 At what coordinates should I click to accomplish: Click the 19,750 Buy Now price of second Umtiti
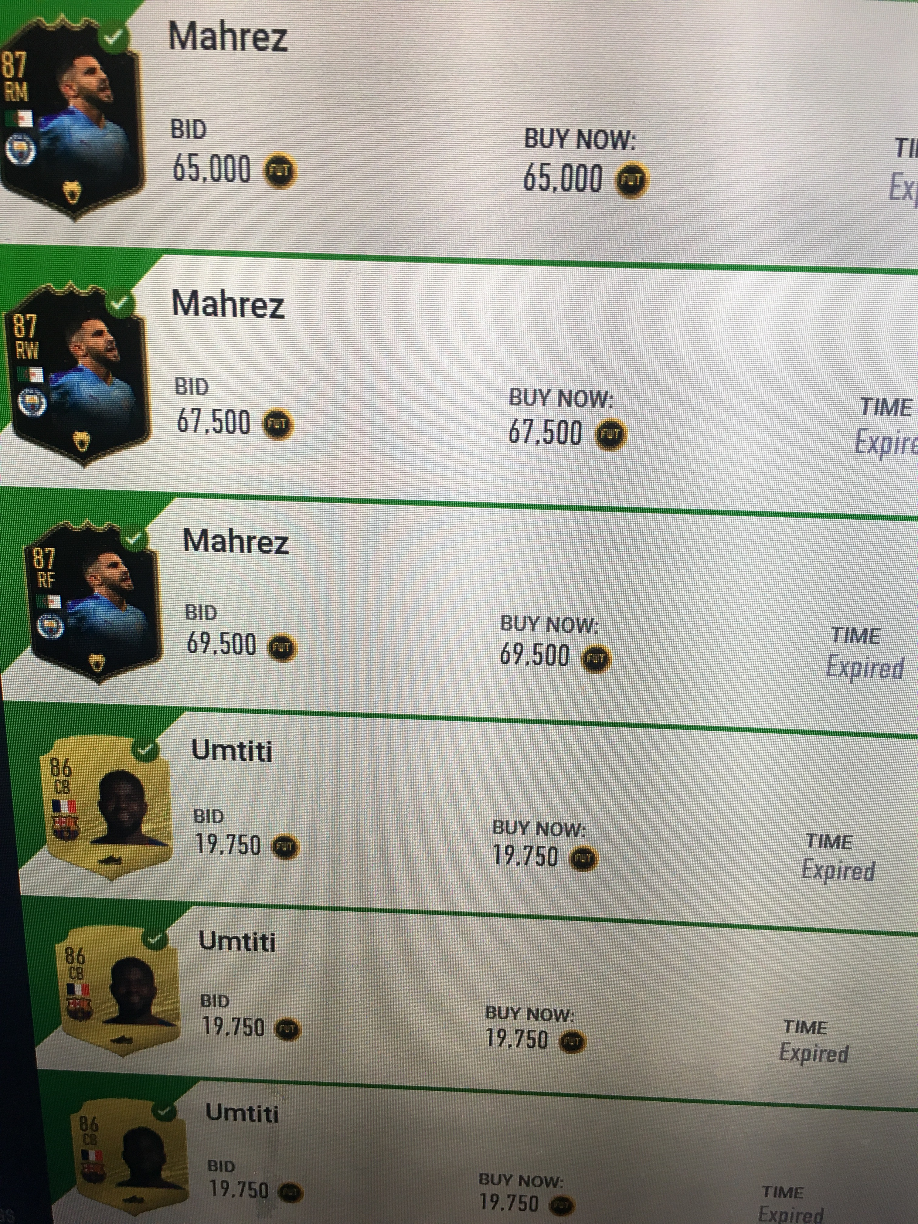[x=517, y=1039]
